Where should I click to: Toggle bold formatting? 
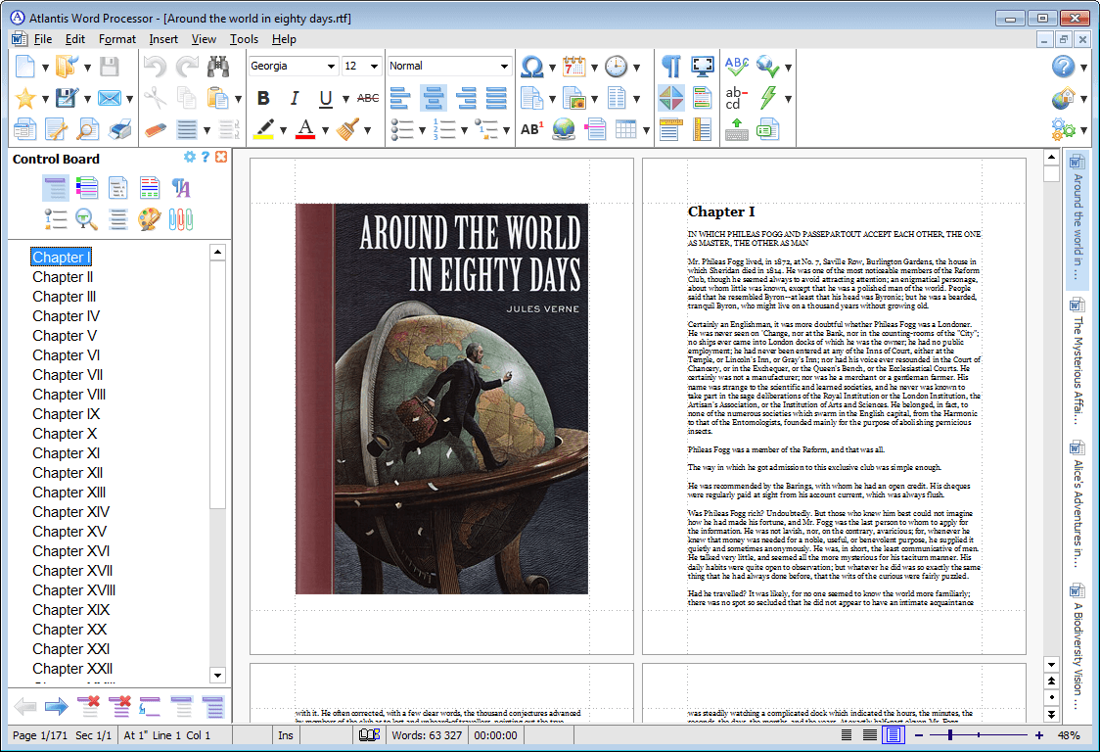(x=262, y=98)
